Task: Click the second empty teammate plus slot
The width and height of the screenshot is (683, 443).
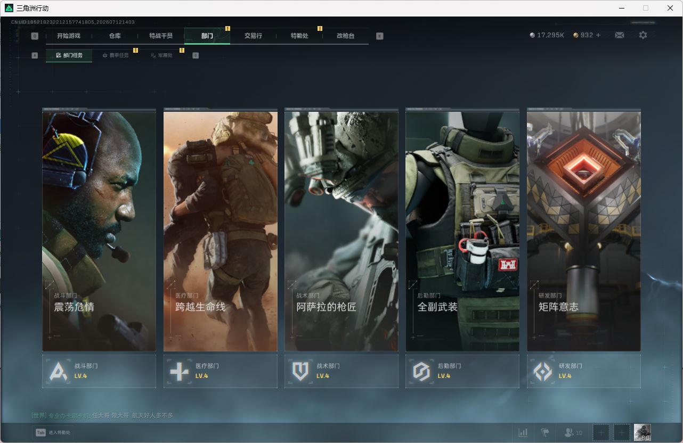Action: [621, 432]
